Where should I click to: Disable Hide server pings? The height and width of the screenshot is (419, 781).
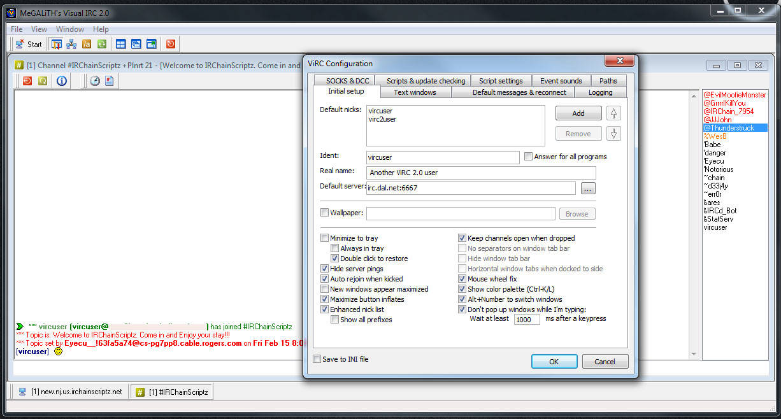click(x=325, y=269)
